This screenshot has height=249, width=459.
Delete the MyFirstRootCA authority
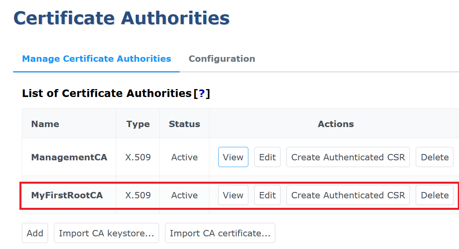434,195
